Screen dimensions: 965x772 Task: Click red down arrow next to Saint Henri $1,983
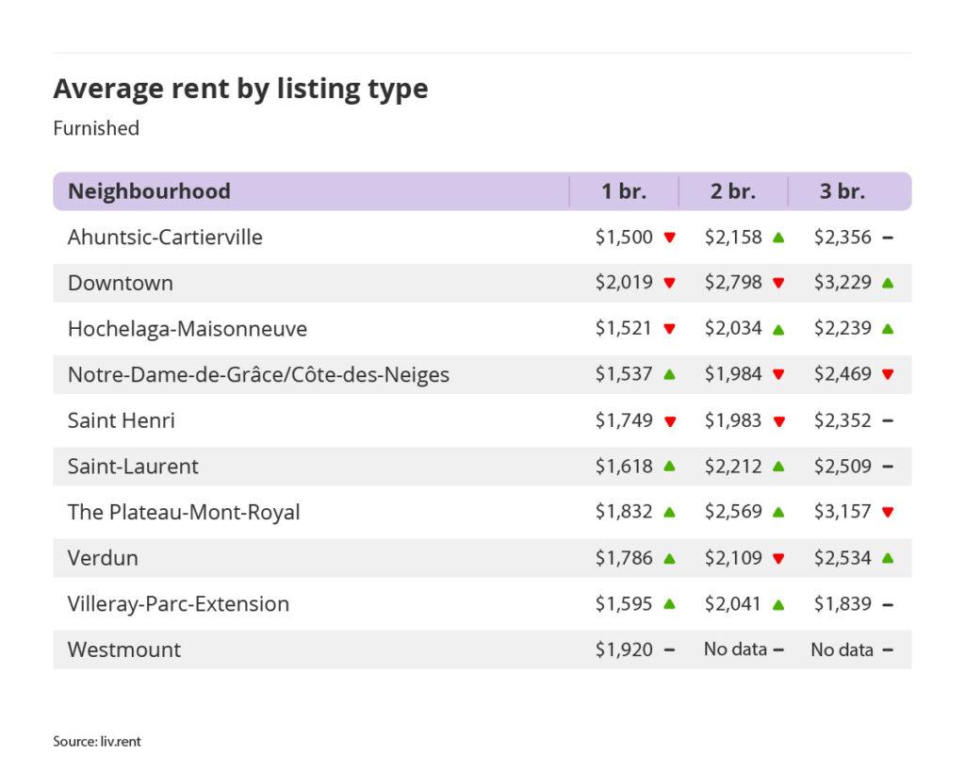778,421
